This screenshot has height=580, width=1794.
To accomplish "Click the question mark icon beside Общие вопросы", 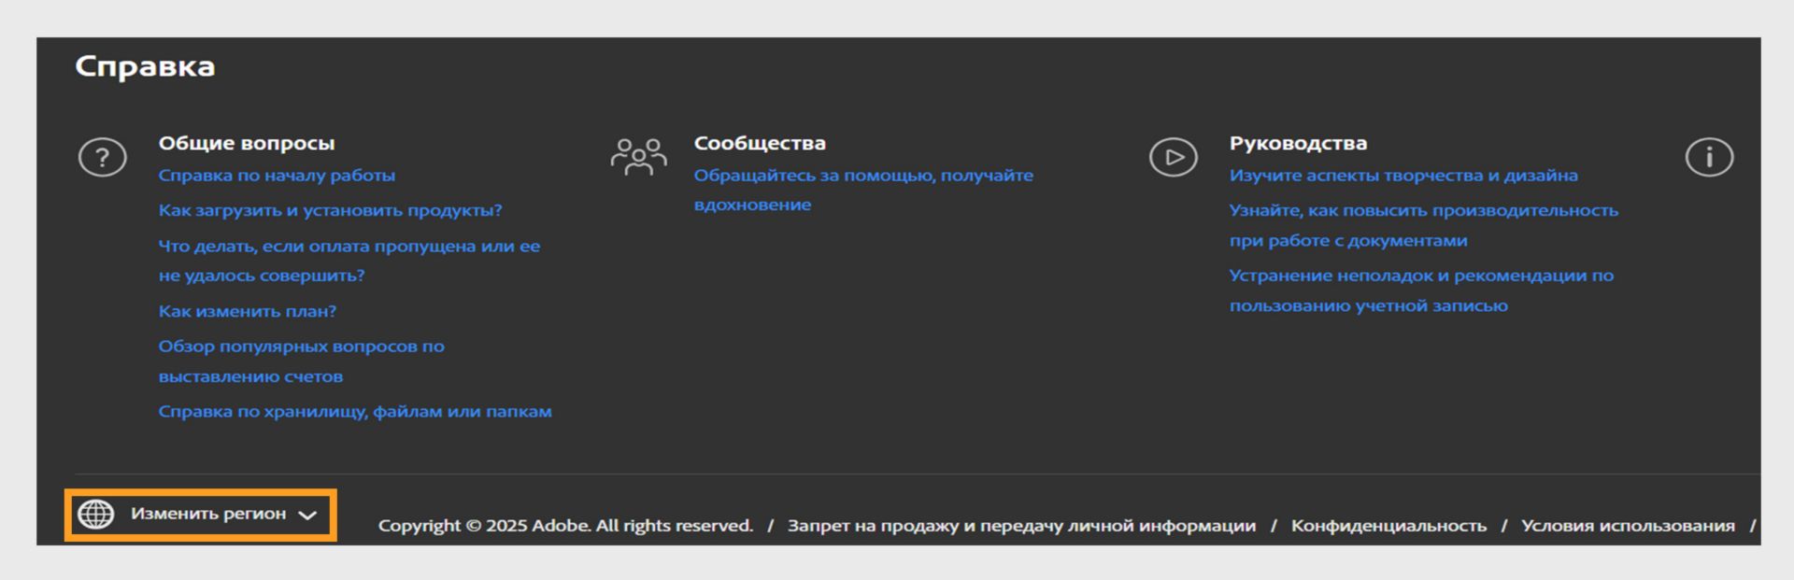I will pyautogui.click(x=102, y=157).
